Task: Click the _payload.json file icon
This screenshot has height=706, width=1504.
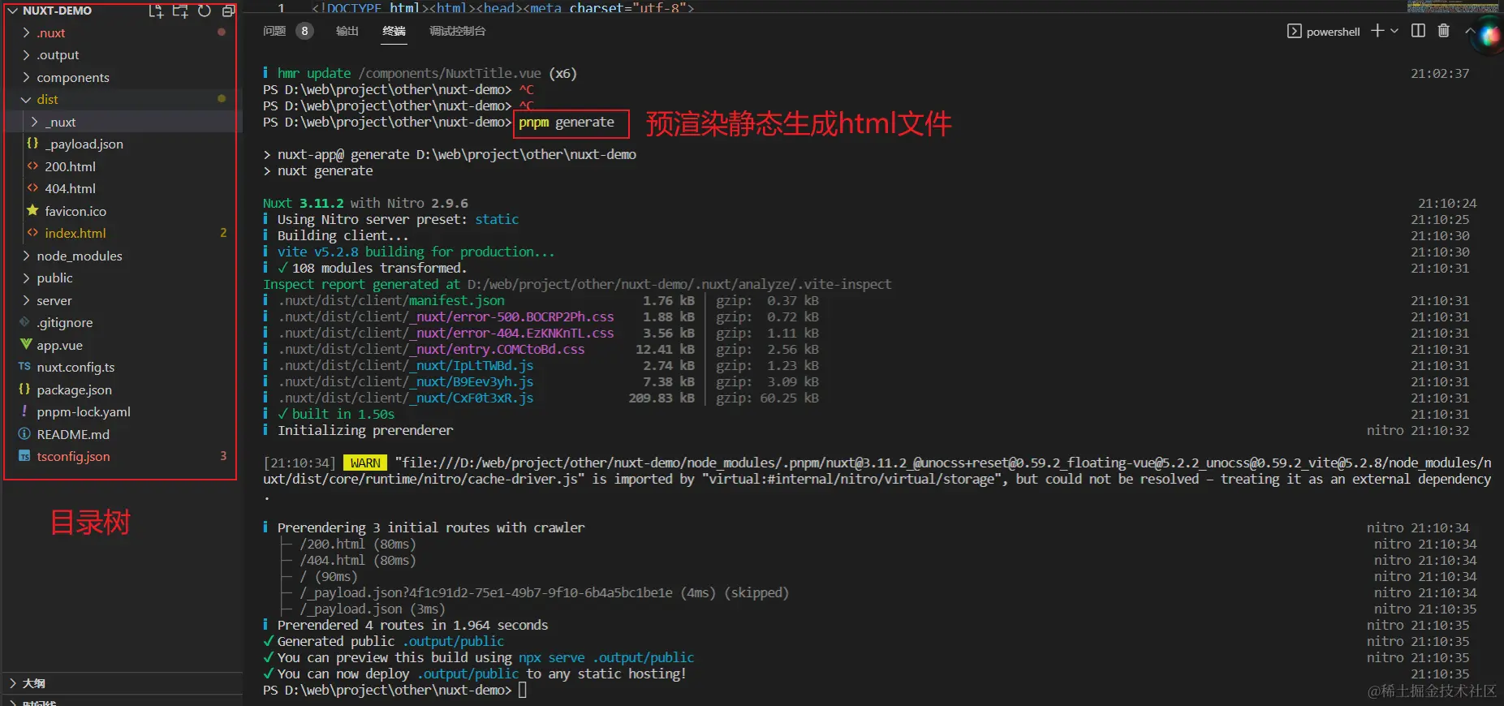Action: [32, 144]
